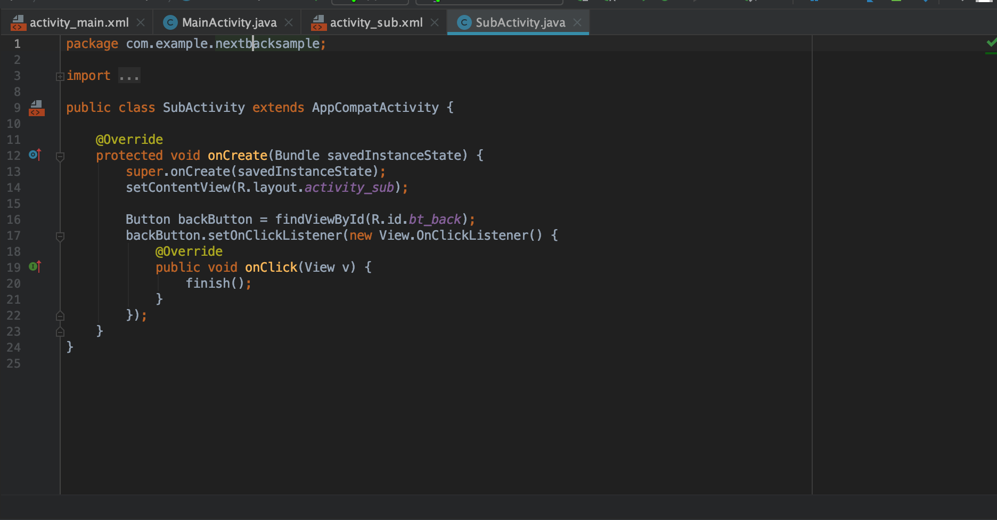Click the class icon on MainActivity.java tab
The width and height of the screenshot is (997, 520).
(x=170, y=22)
